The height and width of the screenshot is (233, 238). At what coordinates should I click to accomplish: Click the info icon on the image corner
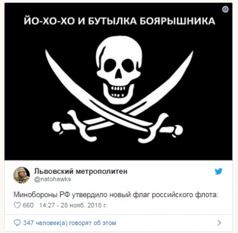pos(225,9)
